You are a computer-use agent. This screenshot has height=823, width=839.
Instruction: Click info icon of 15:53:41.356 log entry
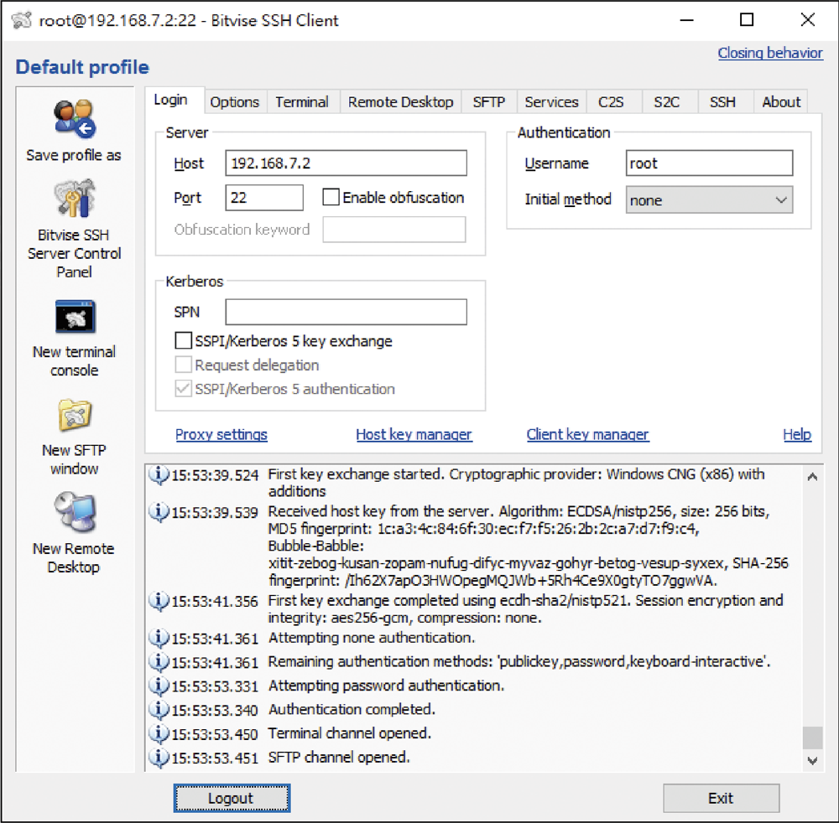pos(159,601)
